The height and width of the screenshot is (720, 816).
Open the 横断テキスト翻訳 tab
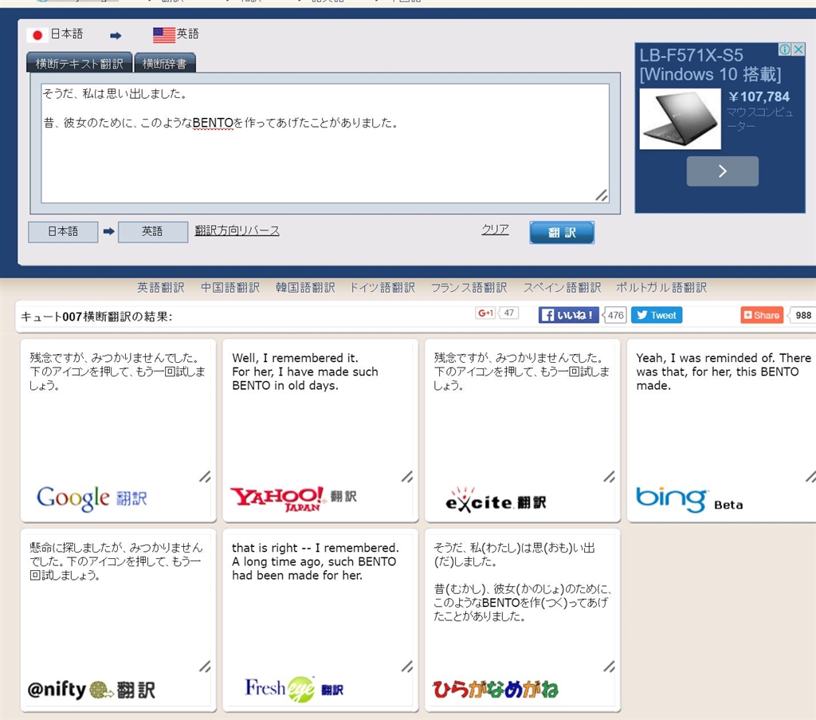[x=79, y=64]
